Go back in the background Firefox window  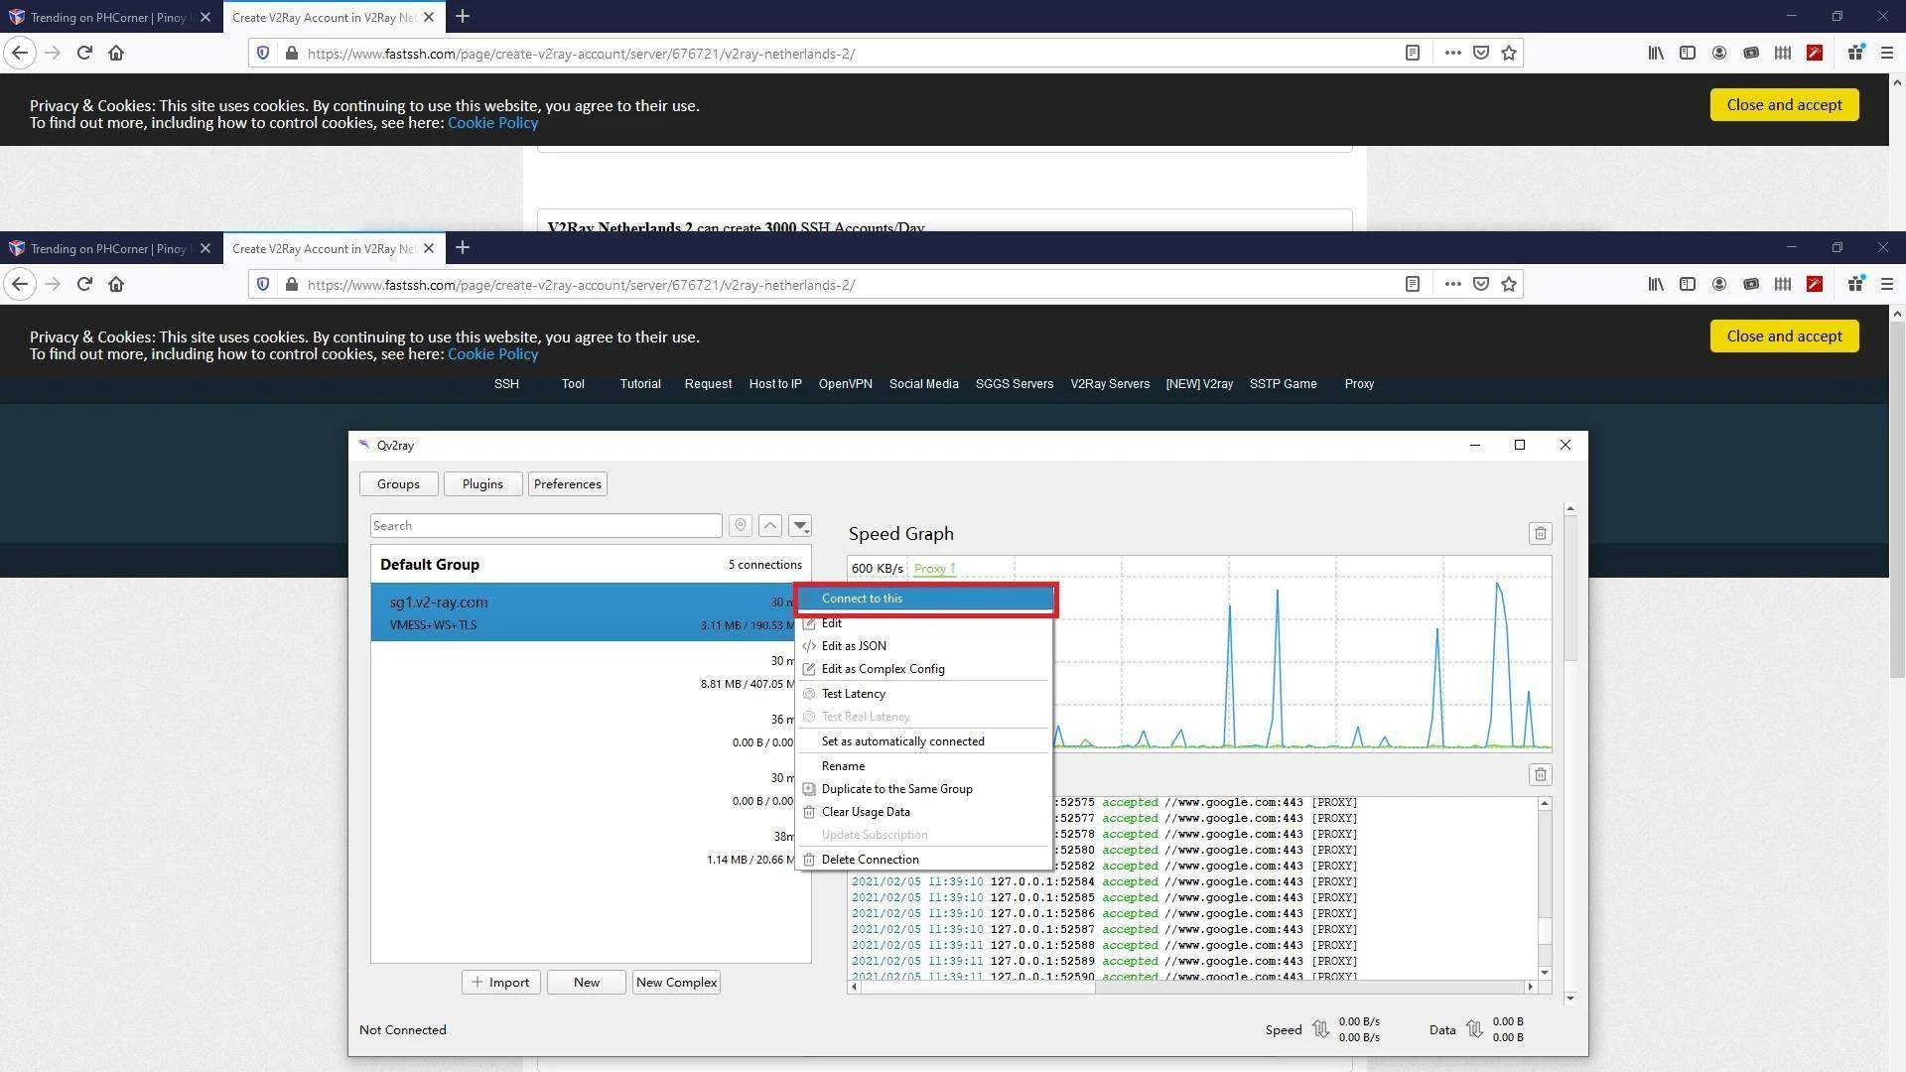point(20,54)
